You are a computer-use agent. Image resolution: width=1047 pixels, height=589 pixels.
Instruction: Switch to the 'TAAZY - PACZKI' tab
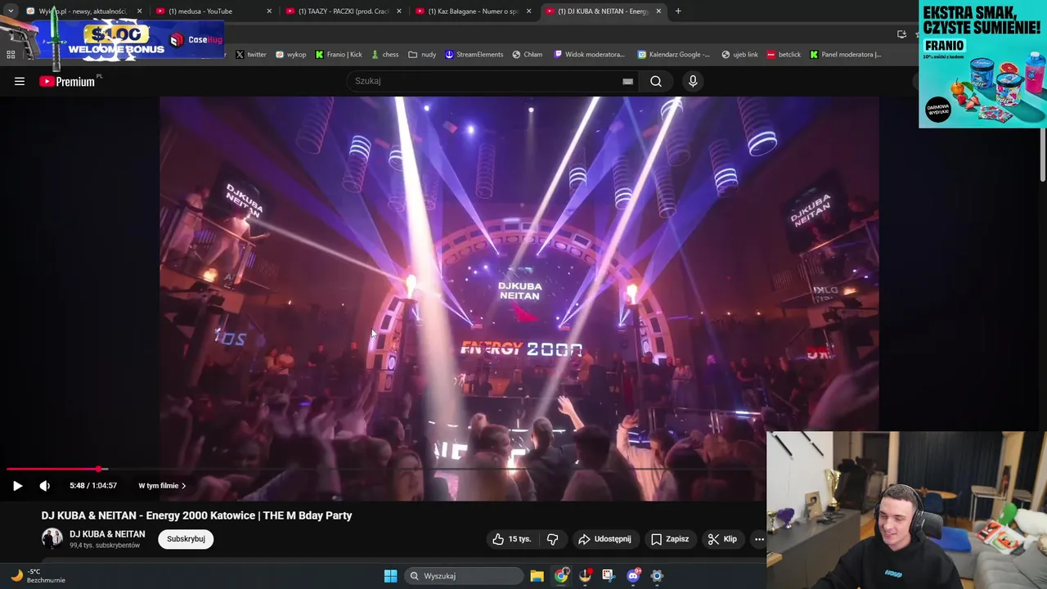click(x=343, y=11)
